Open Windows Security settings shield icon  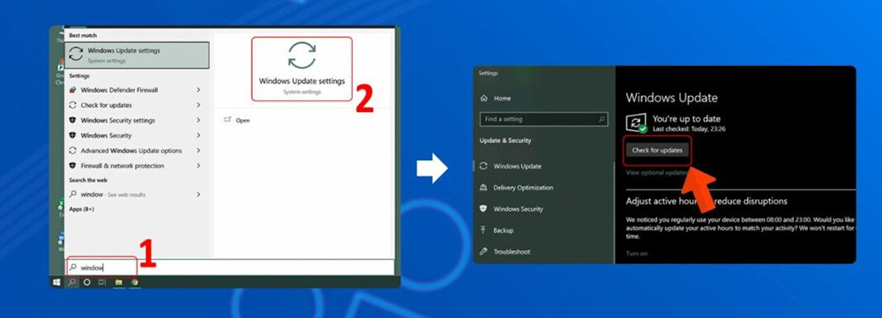coord(72,120)
